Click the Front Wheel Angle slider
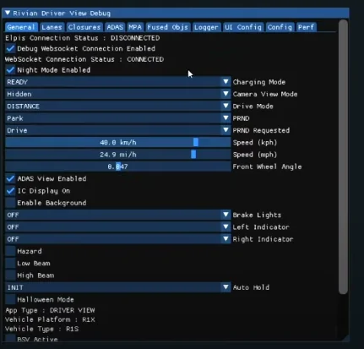The image size is (364, 349). 118,166
